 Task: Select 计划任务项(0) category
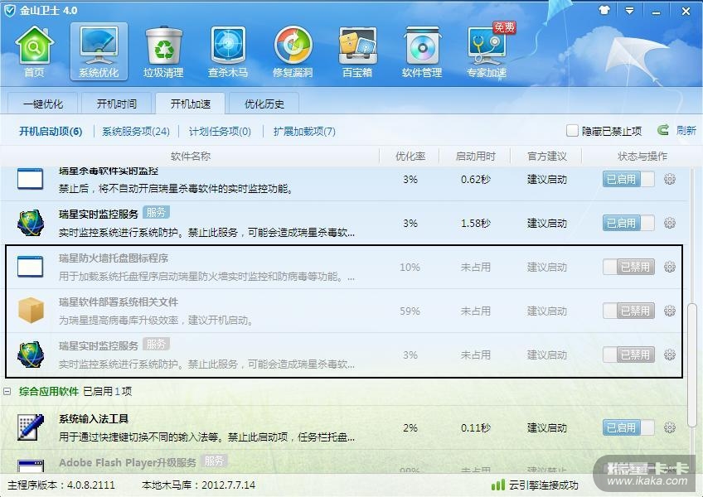(x=220, y=132)
